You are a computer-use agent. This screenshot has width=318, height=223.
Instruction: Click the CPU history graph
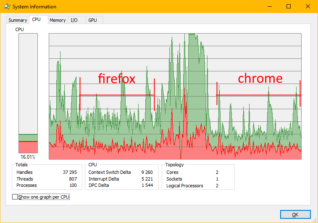[x=175, y=96]
